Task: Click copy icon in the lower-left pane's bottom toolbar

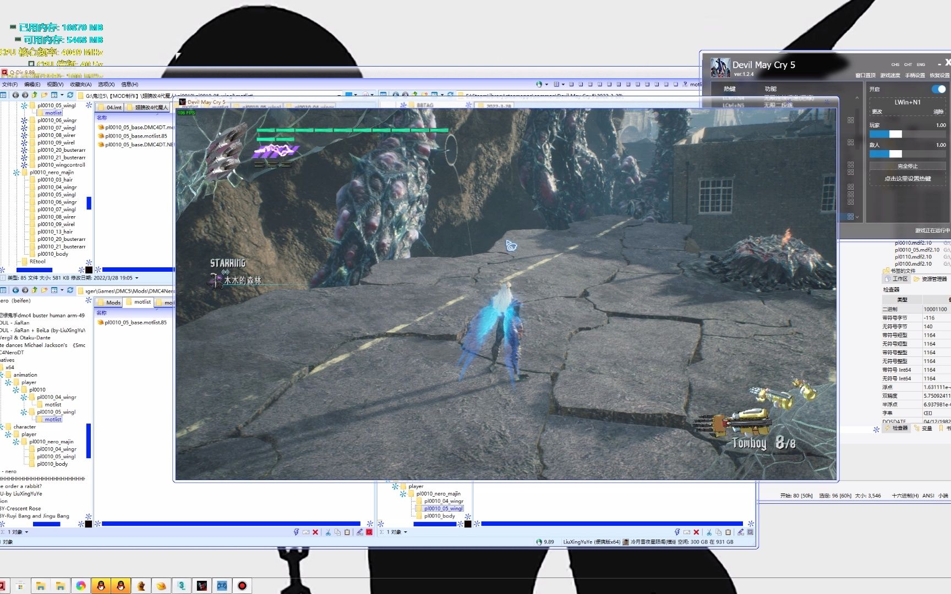Action: (337, 532)
